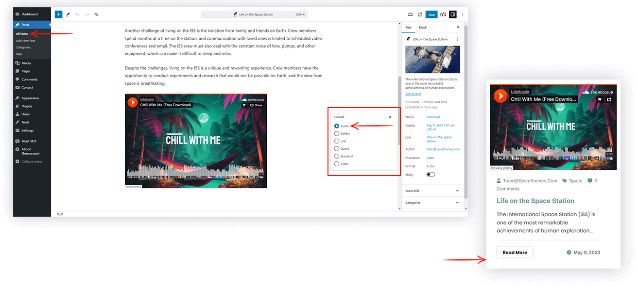Click the document title command bar field
The width and height of the screenshot is (638, 286).
[254, 15]
